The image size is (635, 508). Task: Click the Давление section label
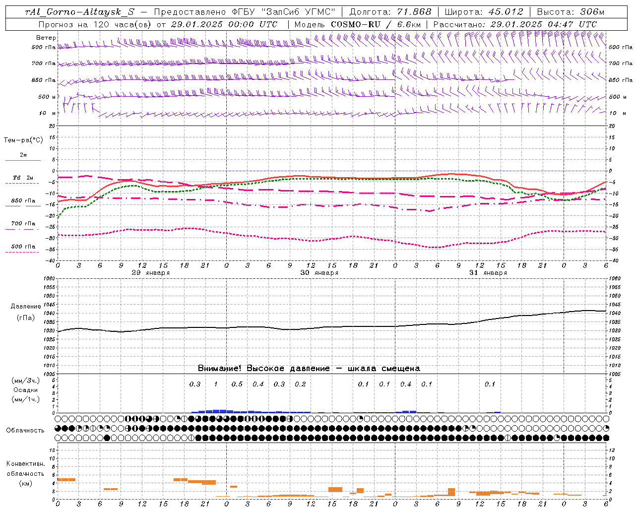tap(26, 307)
